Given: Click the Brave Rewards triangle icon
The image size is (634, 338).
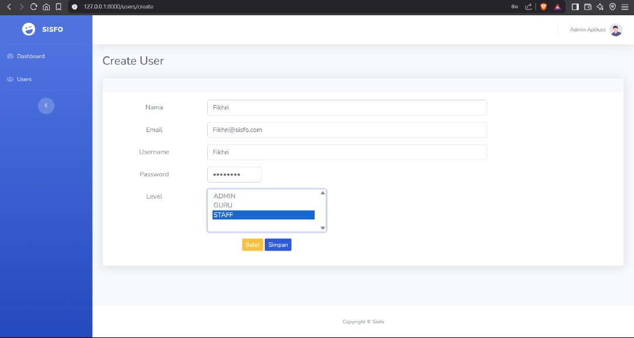Looking at the screenshot, I should click(558, 6).
